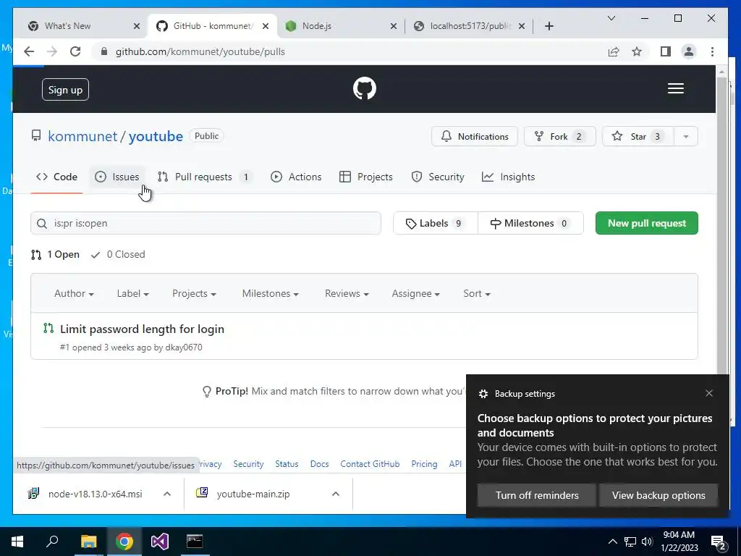Click the is:pr is:open search field
Image resolution: width=741 pixels, height=556 pixels.
pyautogui.click(x=206, y=223)
